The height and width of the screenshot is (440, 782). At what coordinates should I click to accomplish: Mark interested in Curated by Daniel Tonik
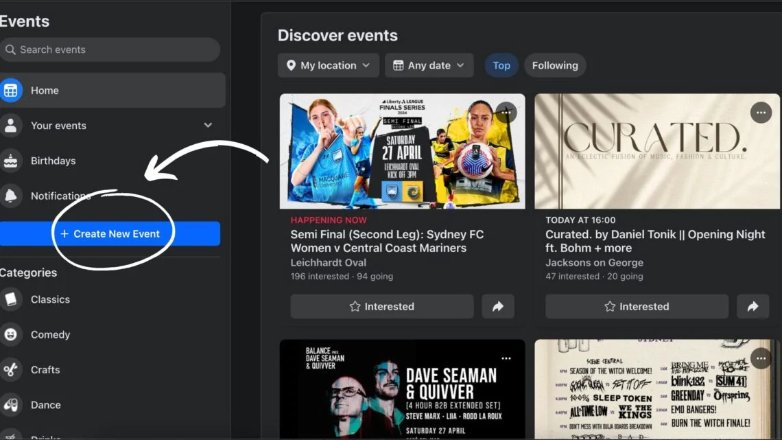tap(637, 306)
